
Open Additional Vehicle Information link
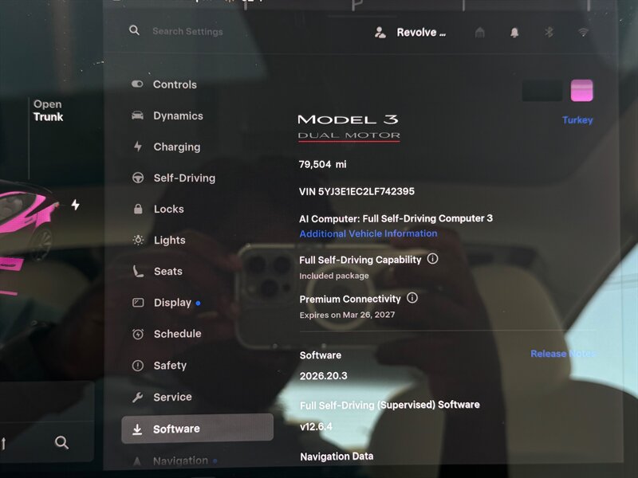pos(368,233)
